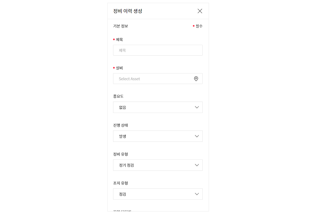Click the chevron arrow of 조치 유형 dropdown
The width and height of the screenshot is (316, 214).
click(x=197, y=194)
